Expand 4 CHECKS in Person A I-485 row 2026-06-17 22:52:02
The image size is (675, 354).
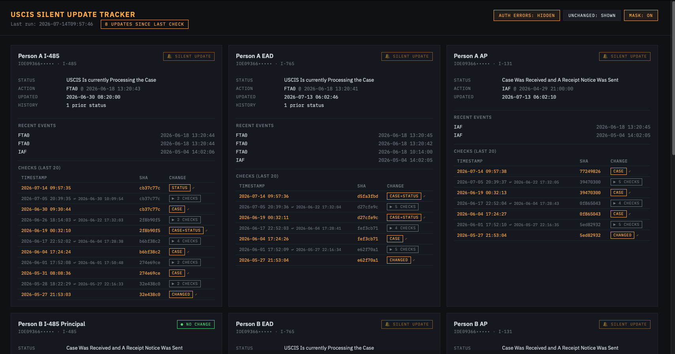coord(185,241)
